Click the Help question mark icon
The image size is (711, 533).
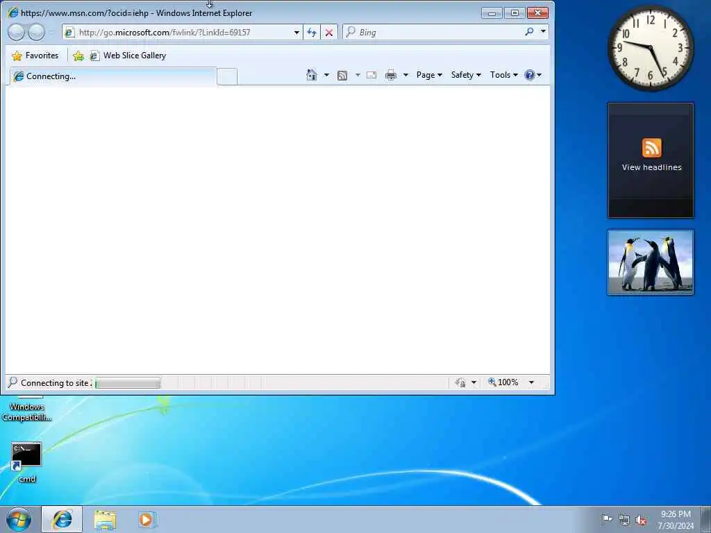(530, 75)
